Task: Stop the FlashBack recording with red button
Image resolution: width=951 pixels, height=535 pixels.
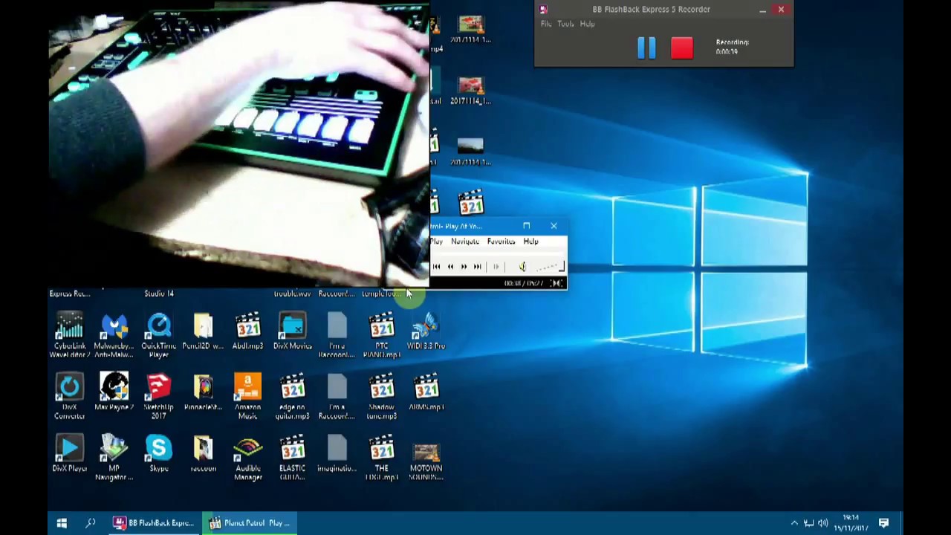Action: point(681,48)
